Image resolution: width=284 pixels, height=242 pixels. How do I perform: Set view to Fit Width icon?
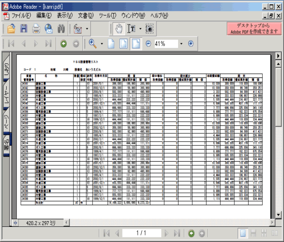pyautogui.click(x=136, y=44)
